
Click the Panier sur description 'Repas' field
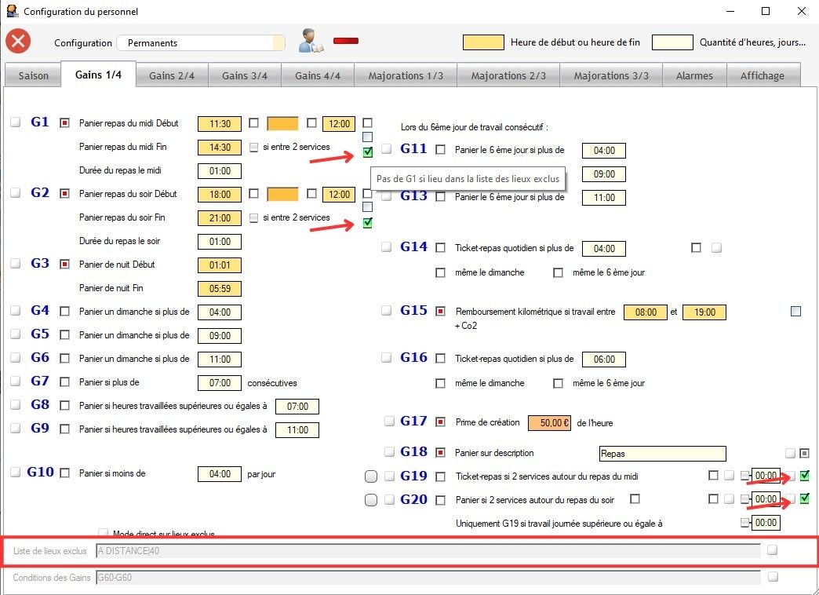pyautogui.click(x=661, y=454)
